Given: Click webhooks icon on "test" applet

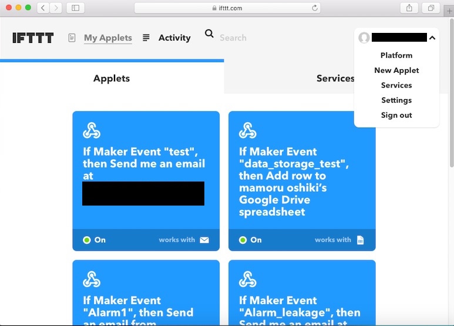Looking at the screenshot, I should [92, 130].
